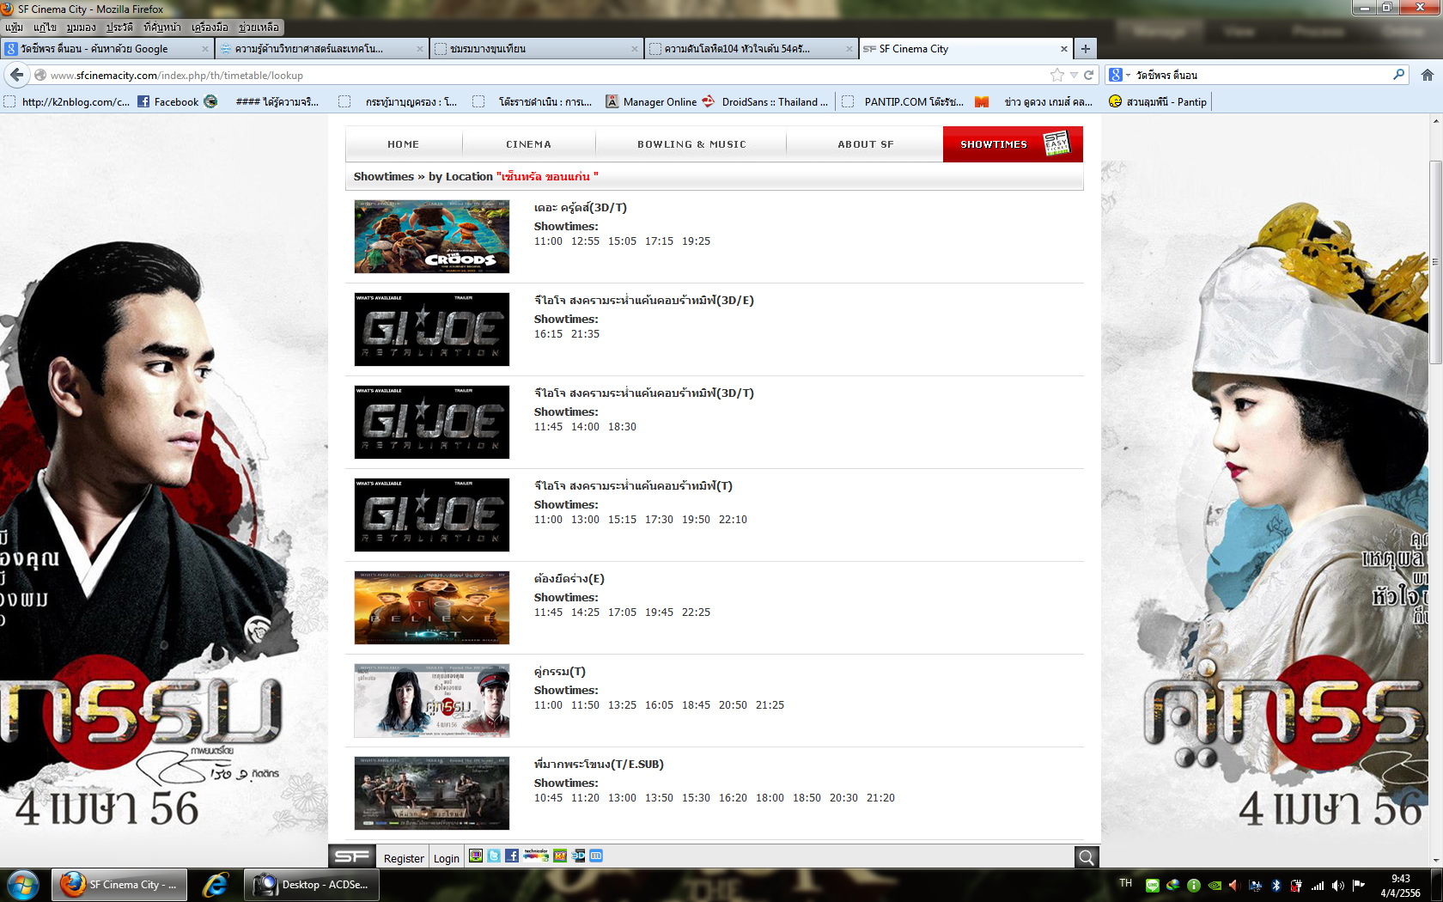Select 19:25 showtime for The Croods
Image resolution: width=1443 pixels, height=902 pixels.
tap(697, 241)
